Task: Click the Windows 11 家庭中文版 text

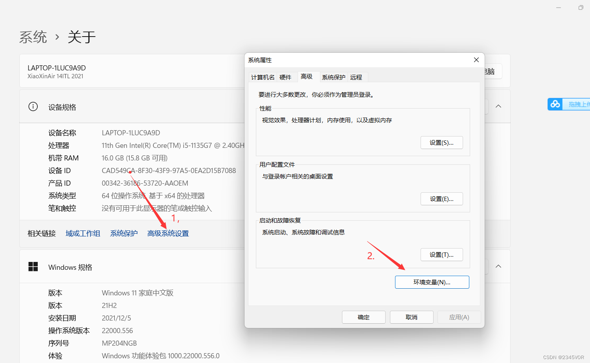Action: click(138, 293)
